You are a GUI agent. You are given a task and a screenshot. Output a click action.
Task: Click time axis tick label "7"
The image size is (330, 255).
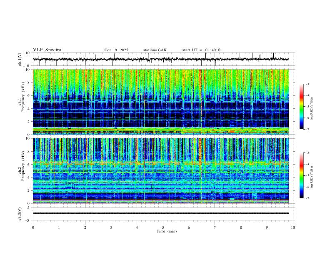point(215,227)
